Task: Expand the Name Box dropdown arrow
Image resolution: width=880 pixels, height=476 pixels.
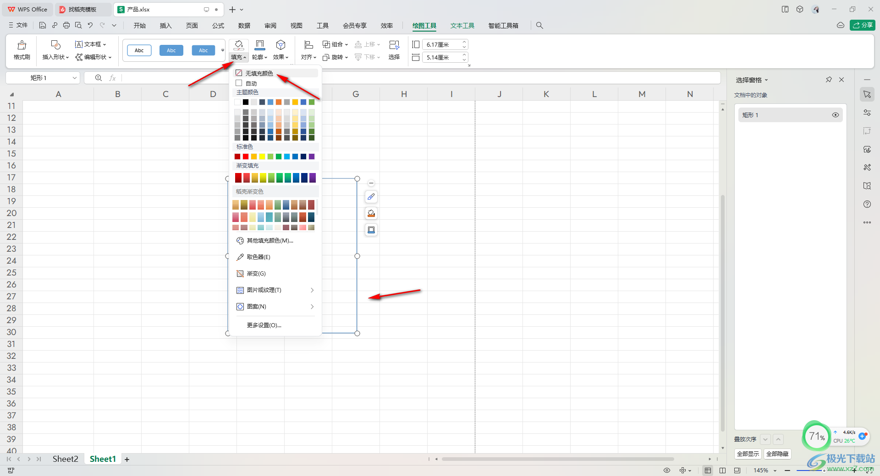Action: click(75, 78)
